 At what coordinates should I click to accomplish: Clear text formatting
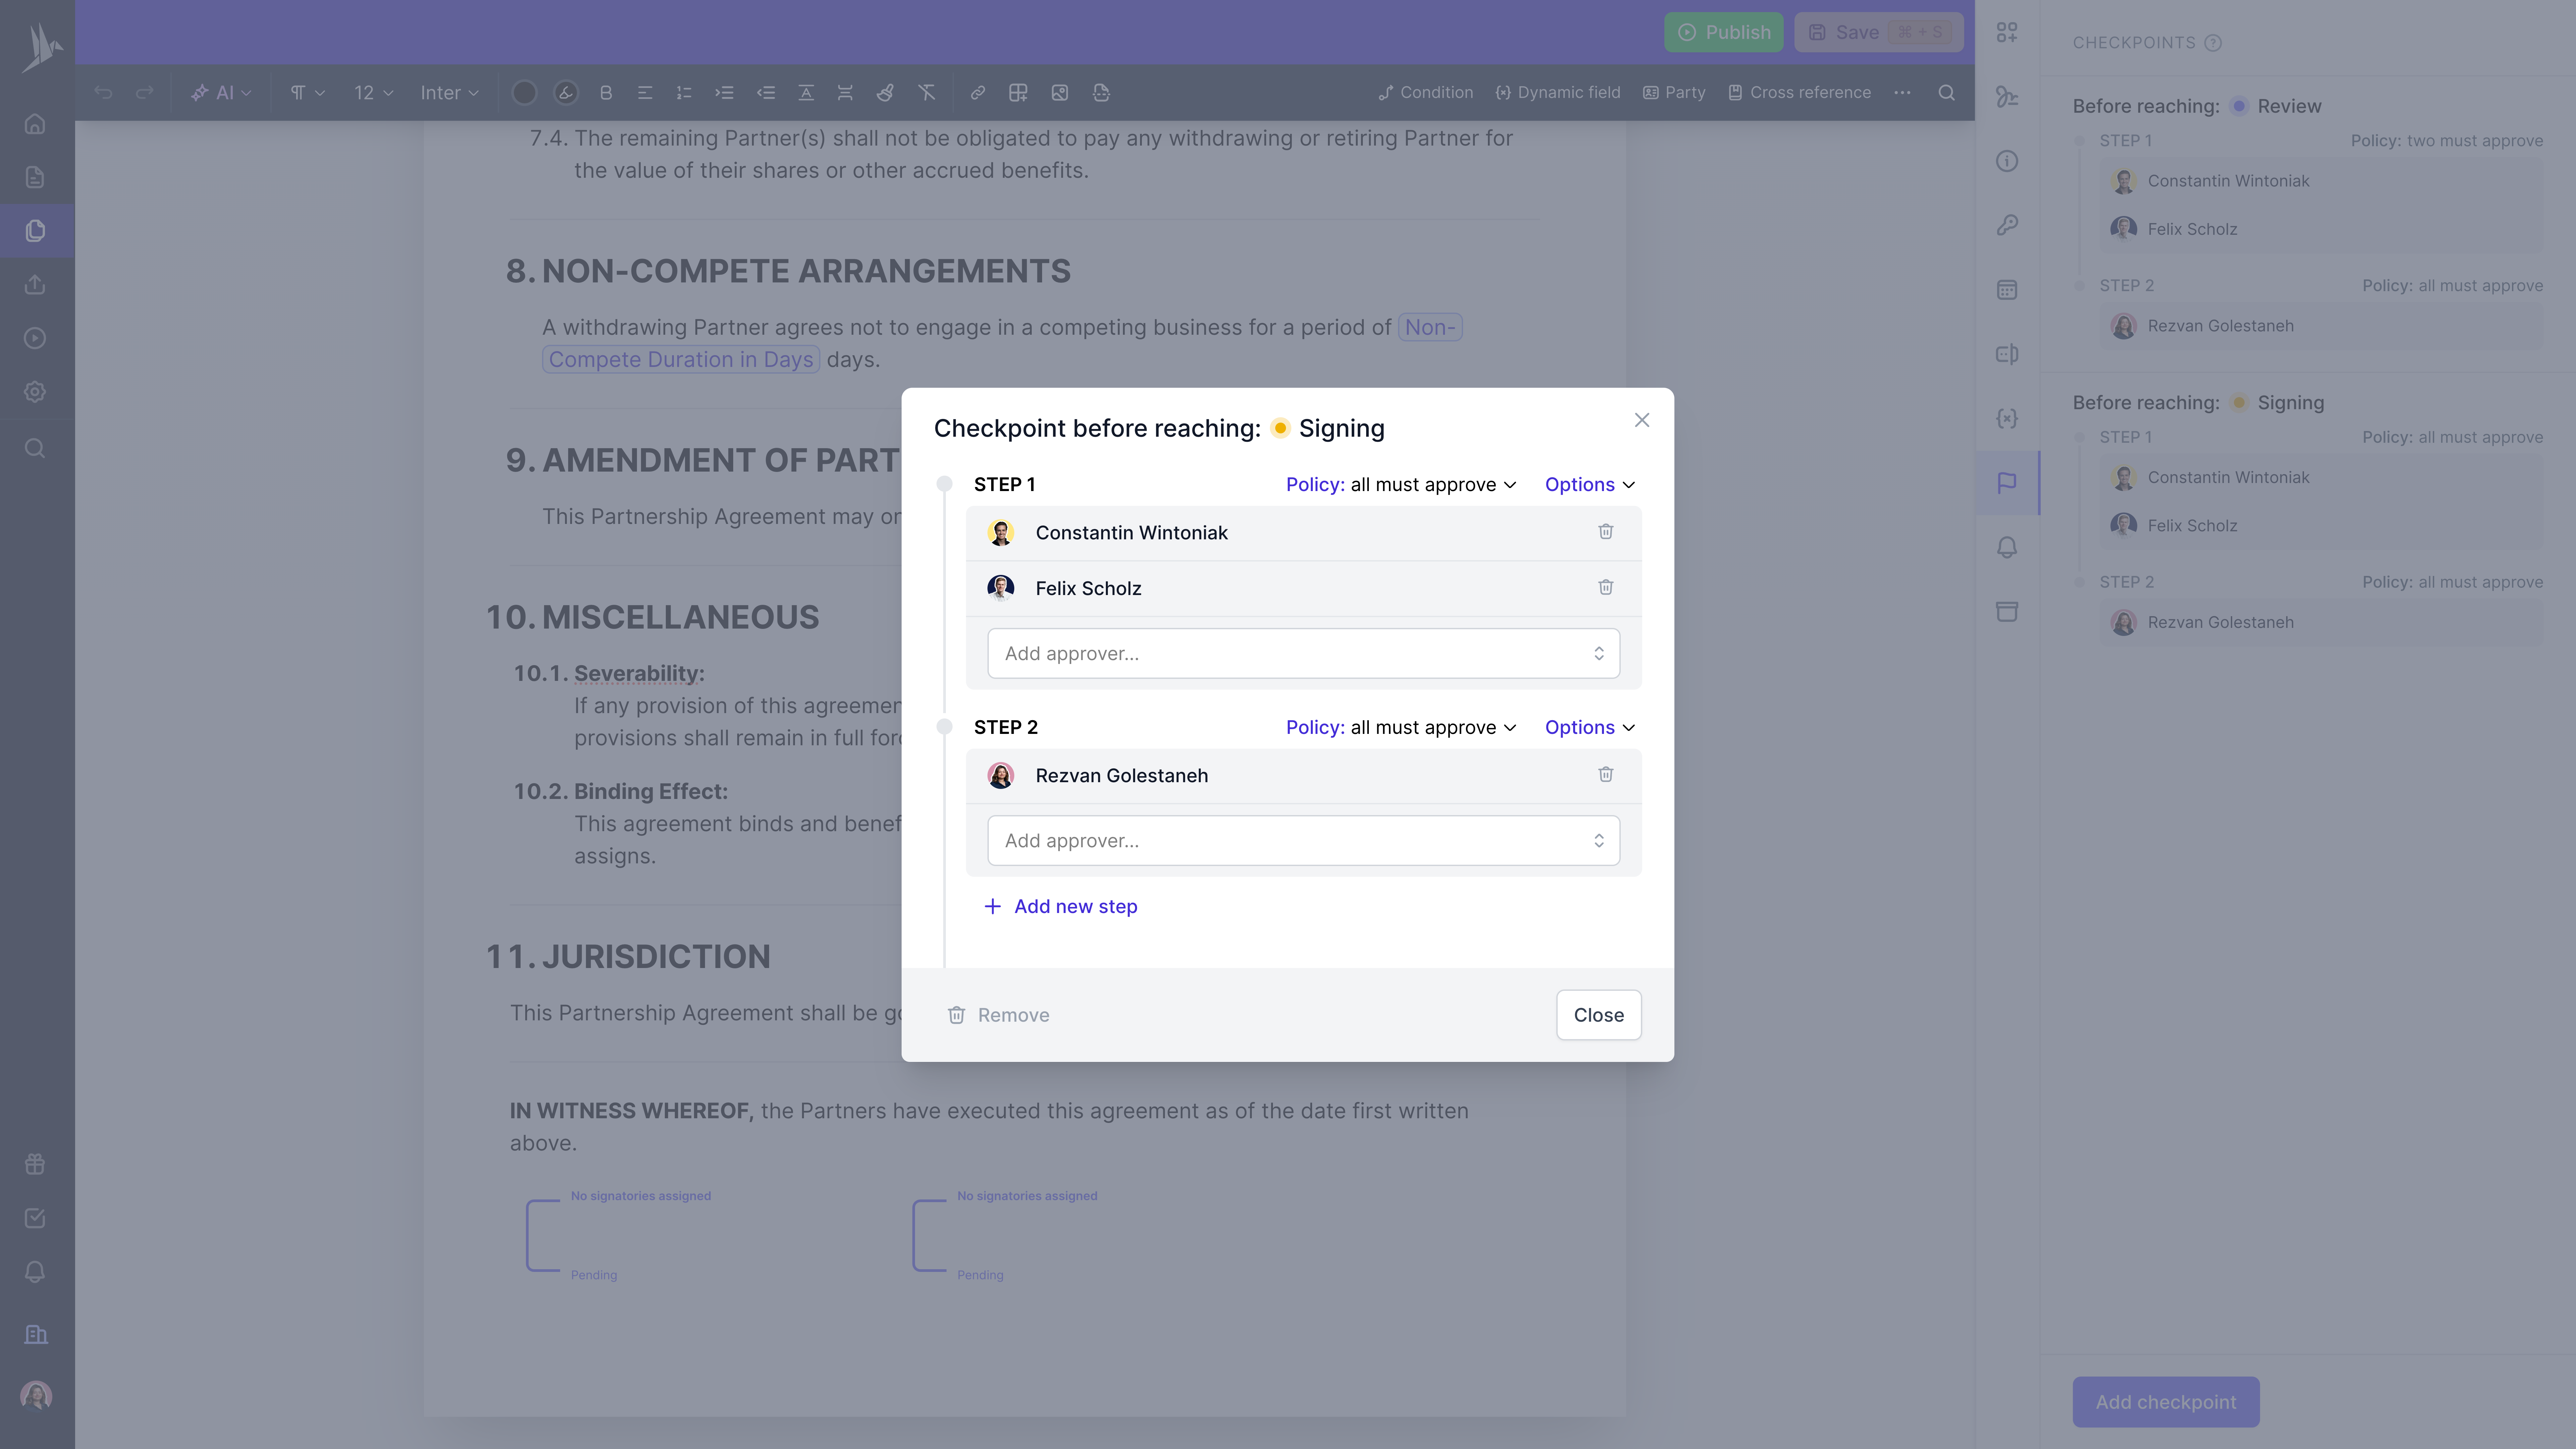[927, 93]
